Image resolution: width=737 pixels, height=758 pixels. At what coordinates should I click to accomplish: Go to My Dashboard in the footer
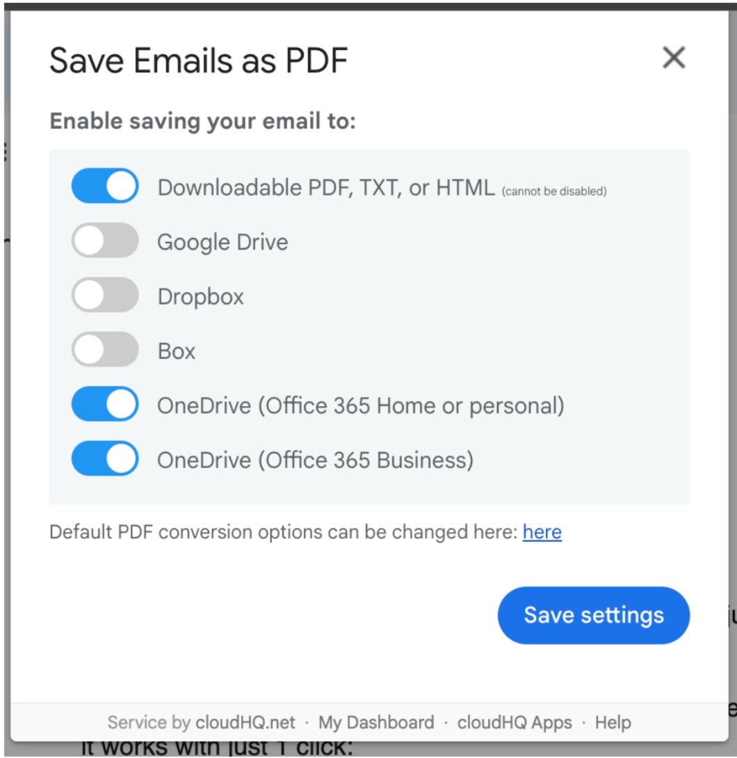(x=376, y=723)
